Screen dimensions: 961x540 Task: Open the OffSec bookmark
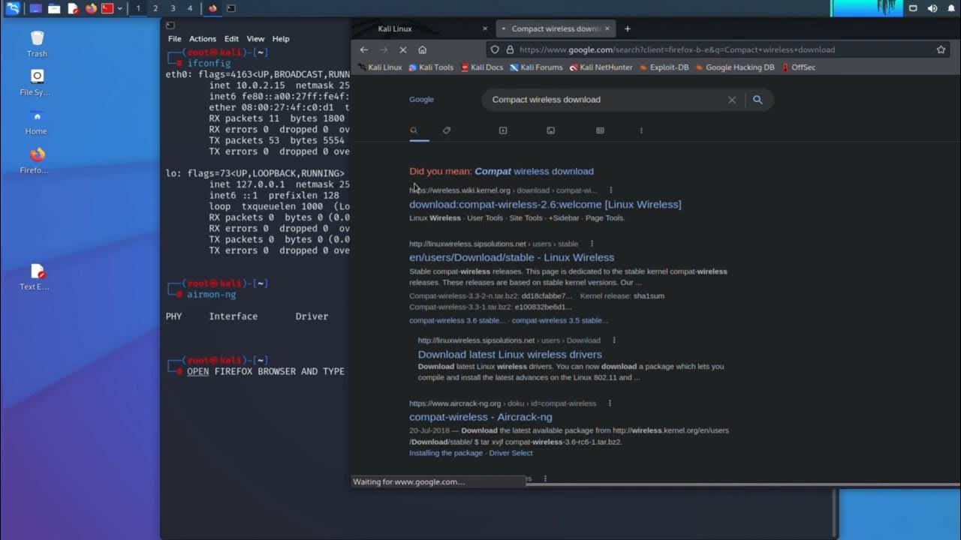[x=799, y=67]
